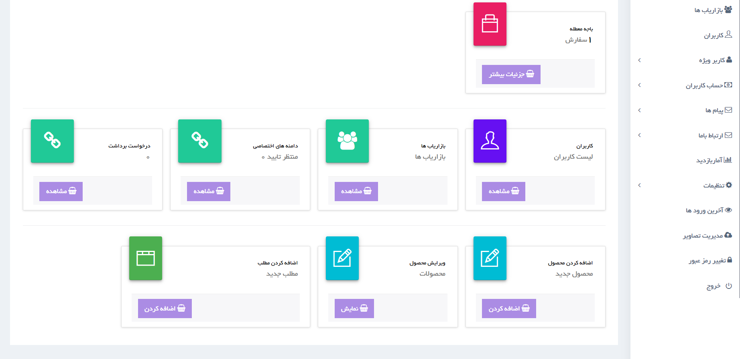Expand the تنظیمات sidebar chevron

[x=639, y=185]
